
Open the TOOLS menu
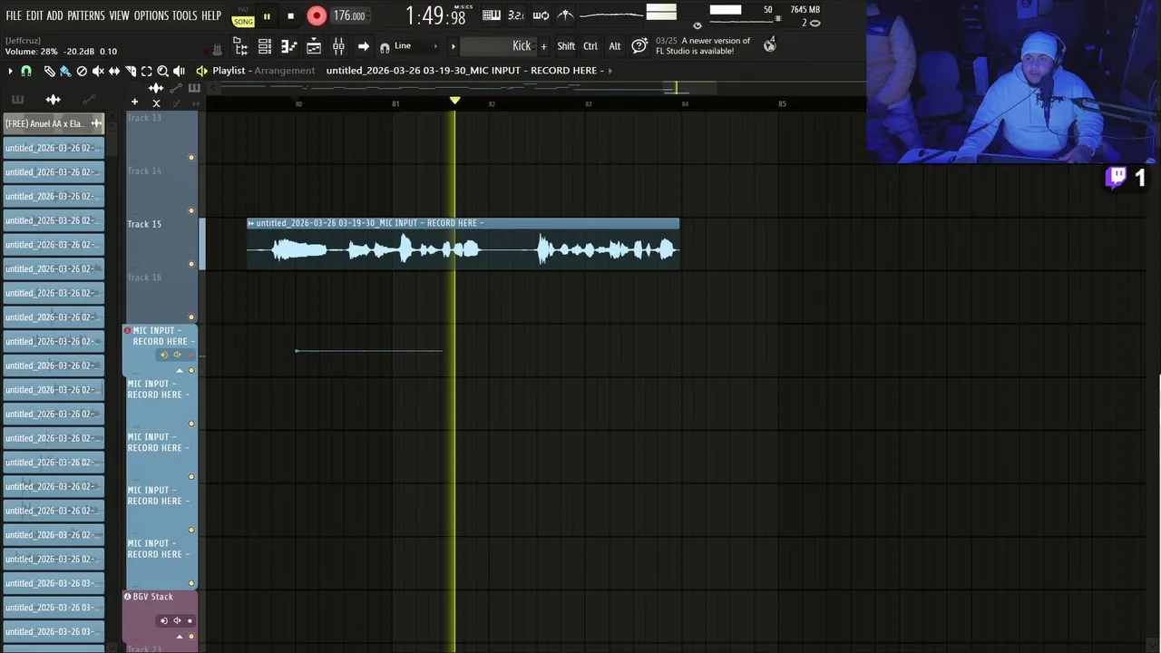185,15
